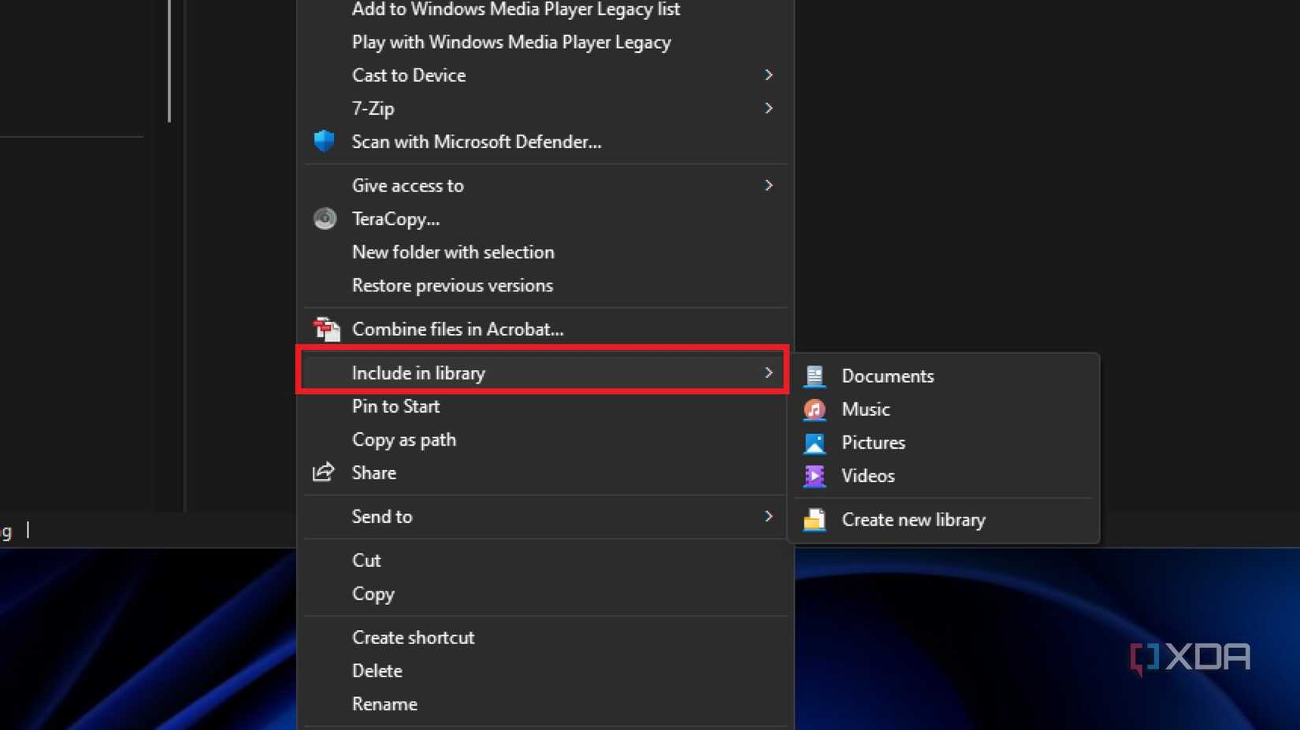Select Copy as path
Image resolution: width=1300 pixels, height=730 pixels.
pos(546,439)
